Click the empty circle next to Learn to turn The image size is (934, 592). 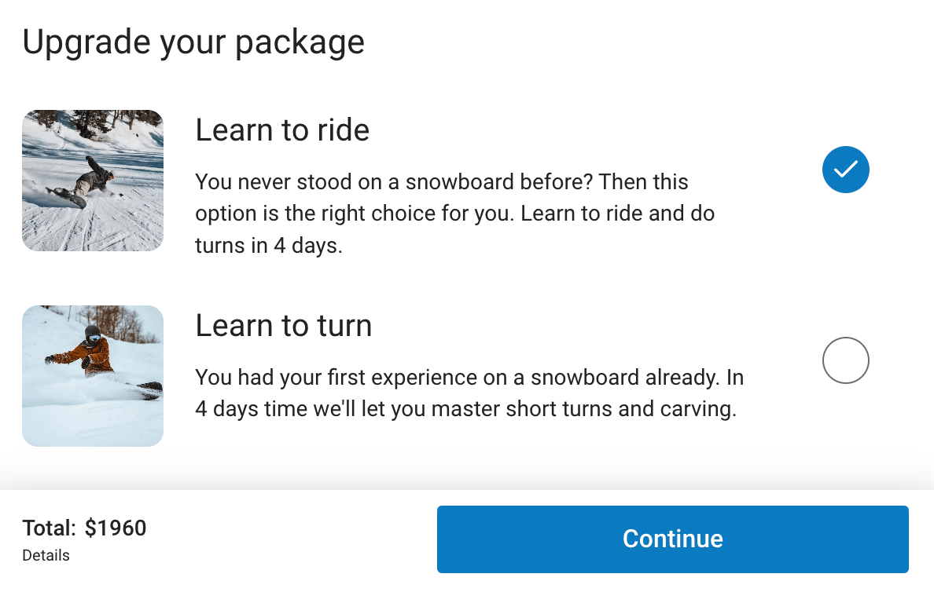(x=845, y=360)
